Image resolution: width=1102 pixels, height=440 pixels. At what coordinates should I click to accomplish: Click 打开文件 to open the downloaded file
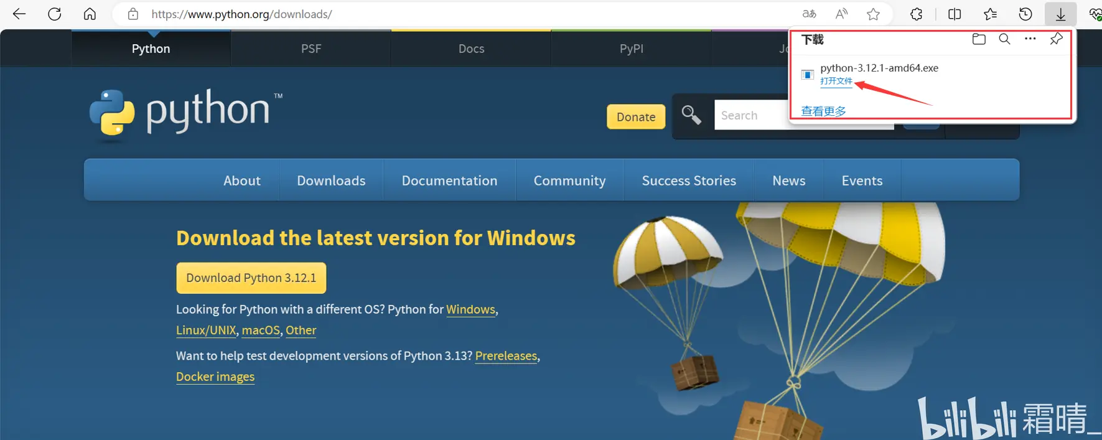836,82
